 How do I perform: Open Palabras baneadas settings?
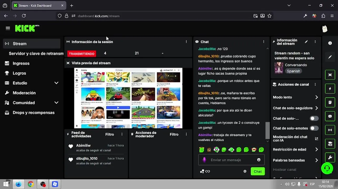pyautogui.click(x=295, y=160)
